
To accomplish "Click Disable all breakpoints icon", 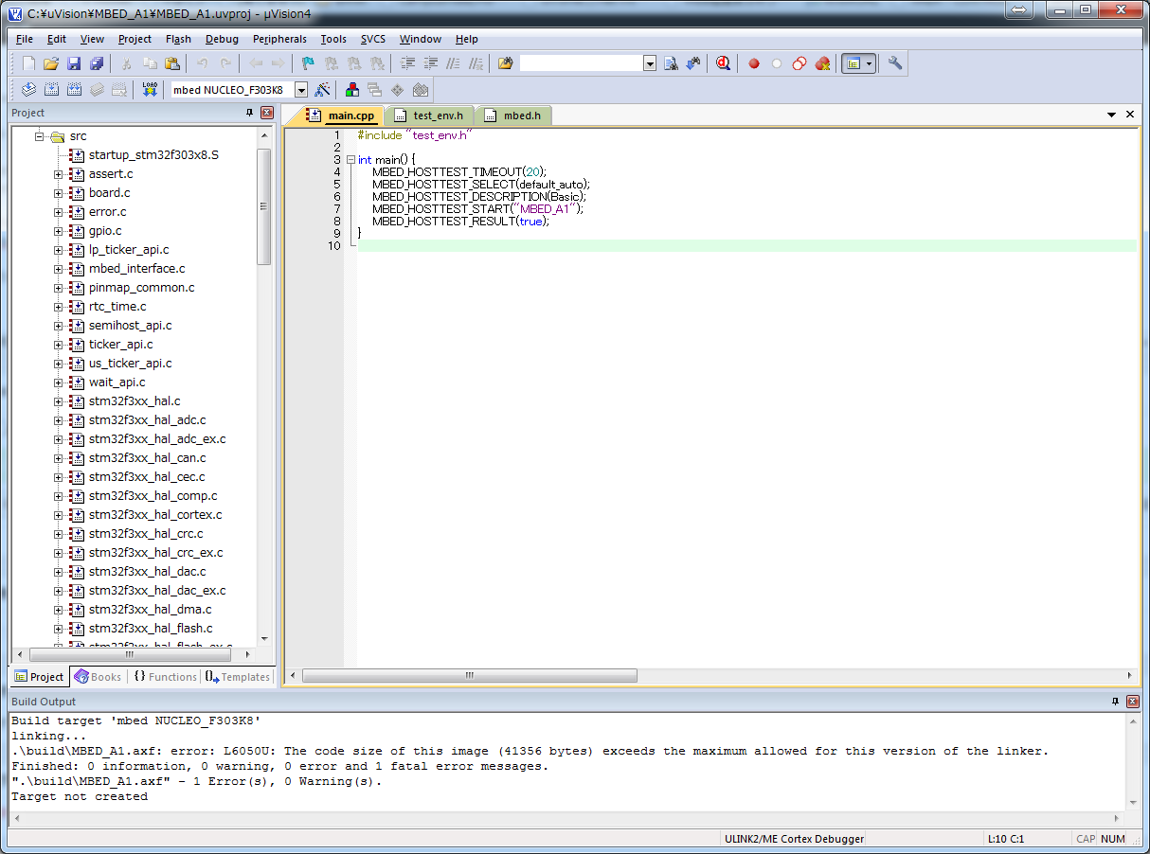I will (800, 63).
